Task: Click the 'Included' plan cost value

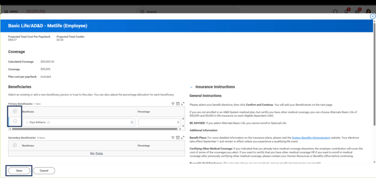Action: coord(46,77)
